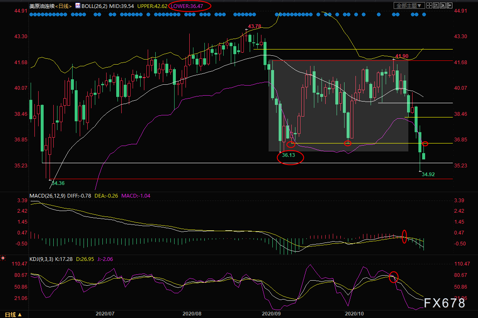Click the 43.78 high price label
The image size is (478, 318).
pos(255,26)
